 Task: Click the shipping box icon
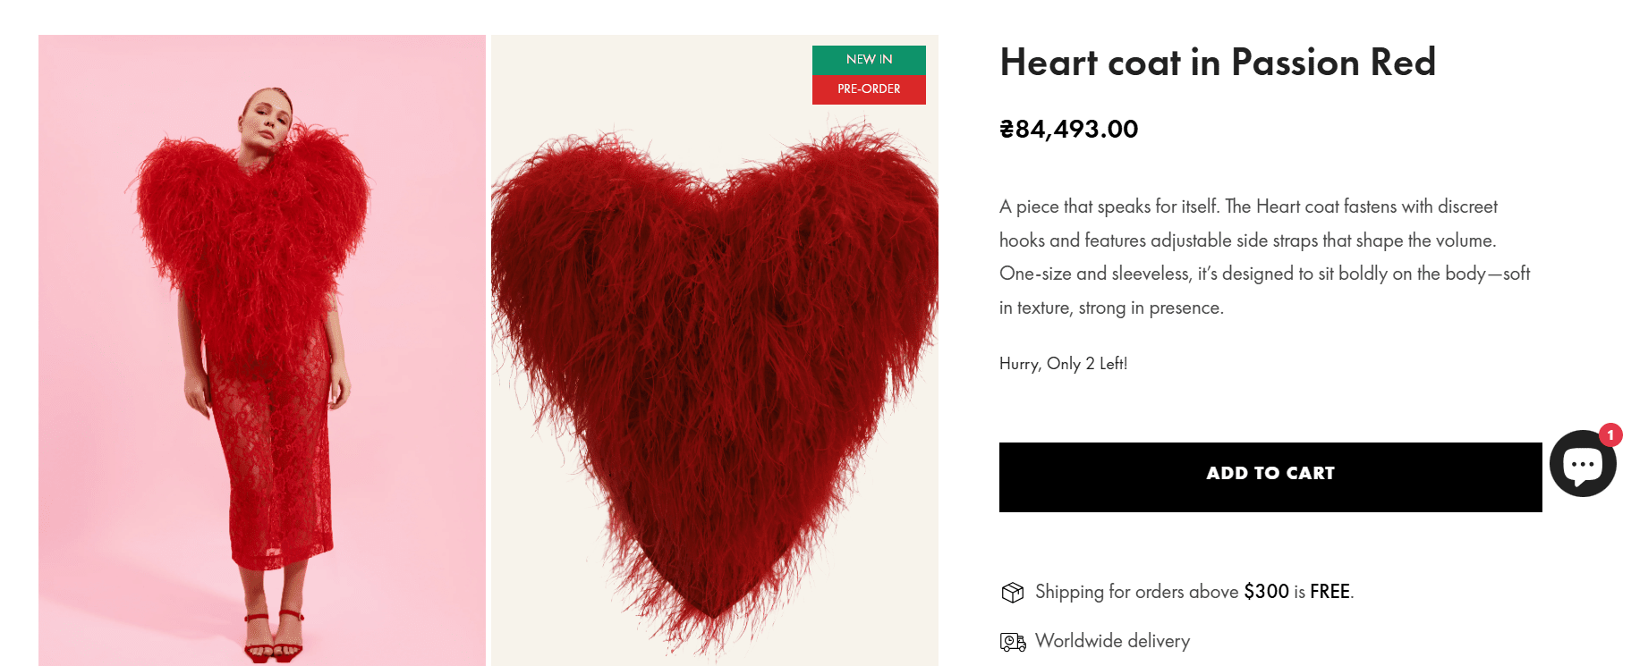coord(1012,592)
